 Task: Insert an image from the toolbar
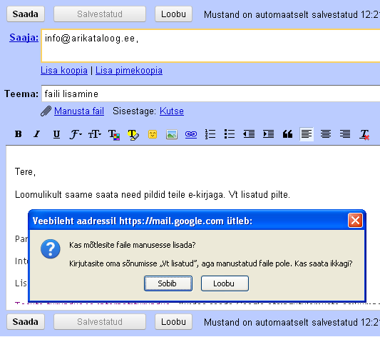[x=172, y=134]
